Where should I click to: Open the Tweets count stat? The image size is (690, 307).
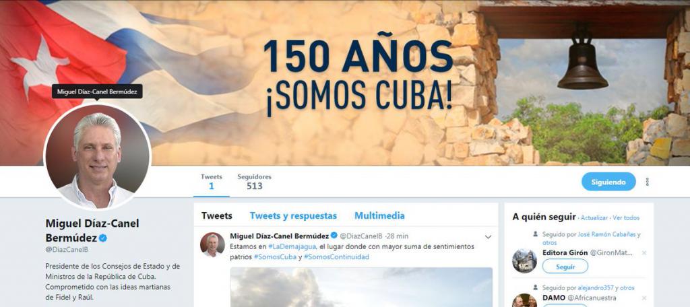pyautogui.click(x=211, y=182)
